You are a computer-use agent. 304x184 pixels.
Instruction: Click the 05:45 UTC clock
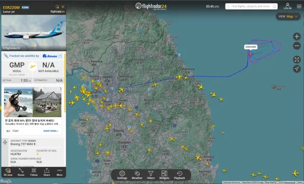coord(212,7)
